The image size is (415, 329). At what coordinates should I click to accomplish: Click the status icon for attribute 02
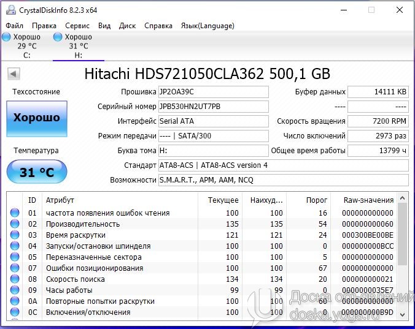click(x=15, y=224)
